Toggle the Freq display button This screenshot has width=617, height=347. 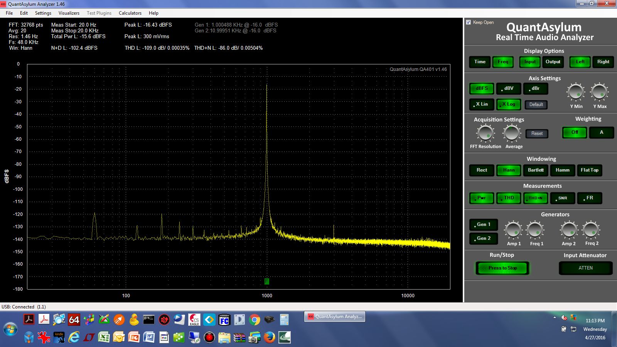pyautogui.click(x=503, y=62)
